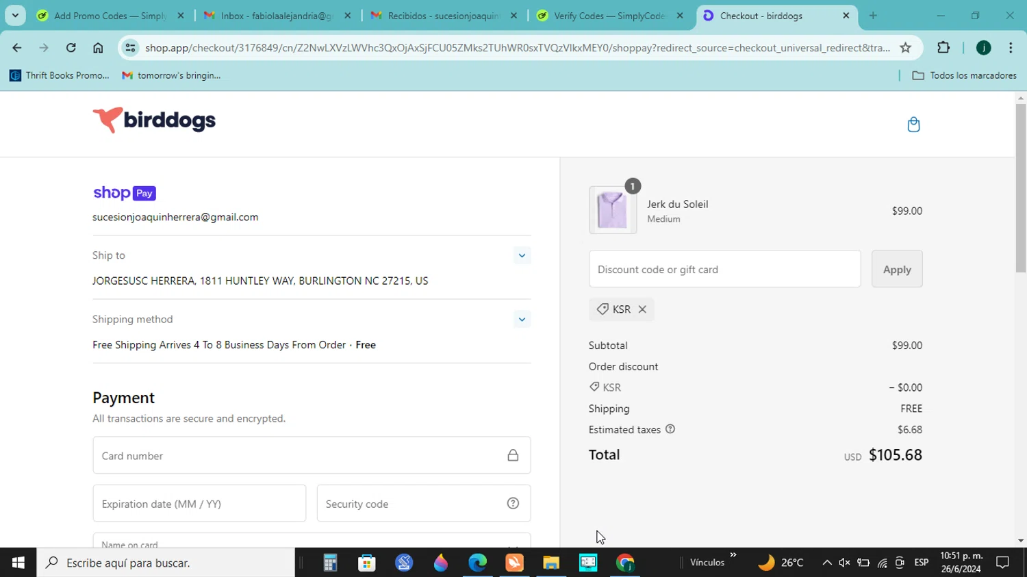Open the Windows Start menu
Screen dimensions: 1027x577
(x=18, y=563)
